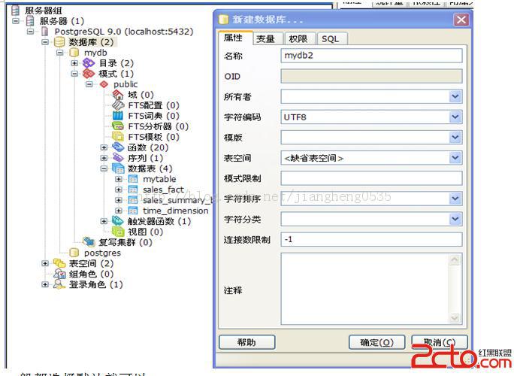Click the 触发器函数 (1) icon

pos(118,221)
